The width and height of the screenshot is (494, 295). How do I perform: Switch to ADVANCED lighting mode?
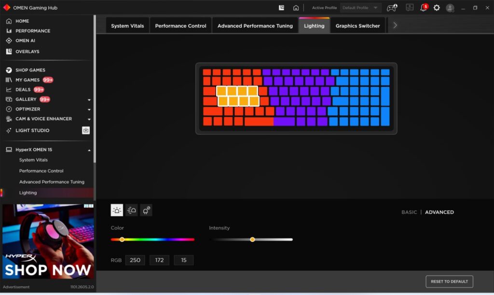coord(439,212)
